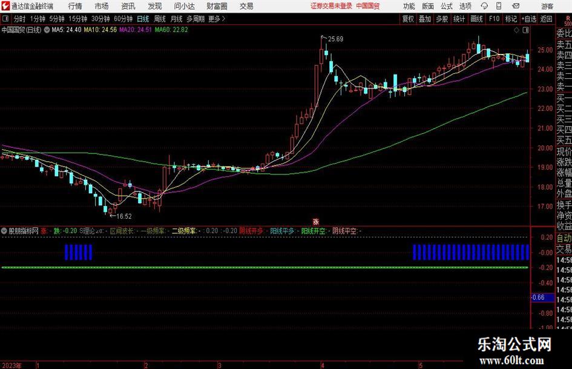Click the 股朋指标网 indicator name
This screenshot has height=369, width=572.
point(24,231)
